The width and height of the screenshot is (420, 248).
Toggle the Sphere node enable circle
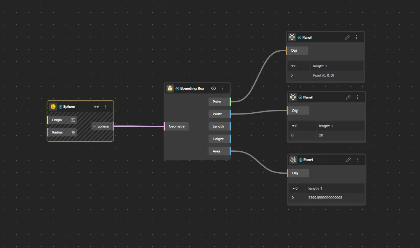[60, 107]
